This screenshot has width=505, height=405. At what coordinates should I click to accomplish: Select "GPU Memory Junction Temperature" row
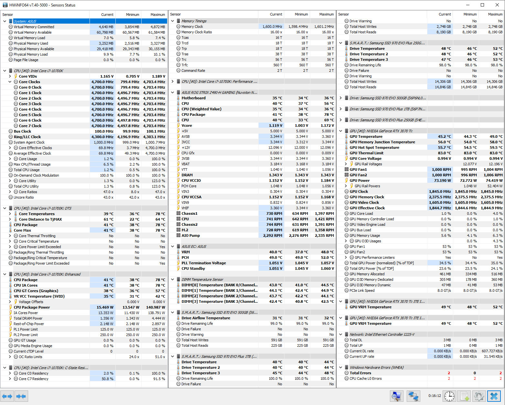pos(420,142)
